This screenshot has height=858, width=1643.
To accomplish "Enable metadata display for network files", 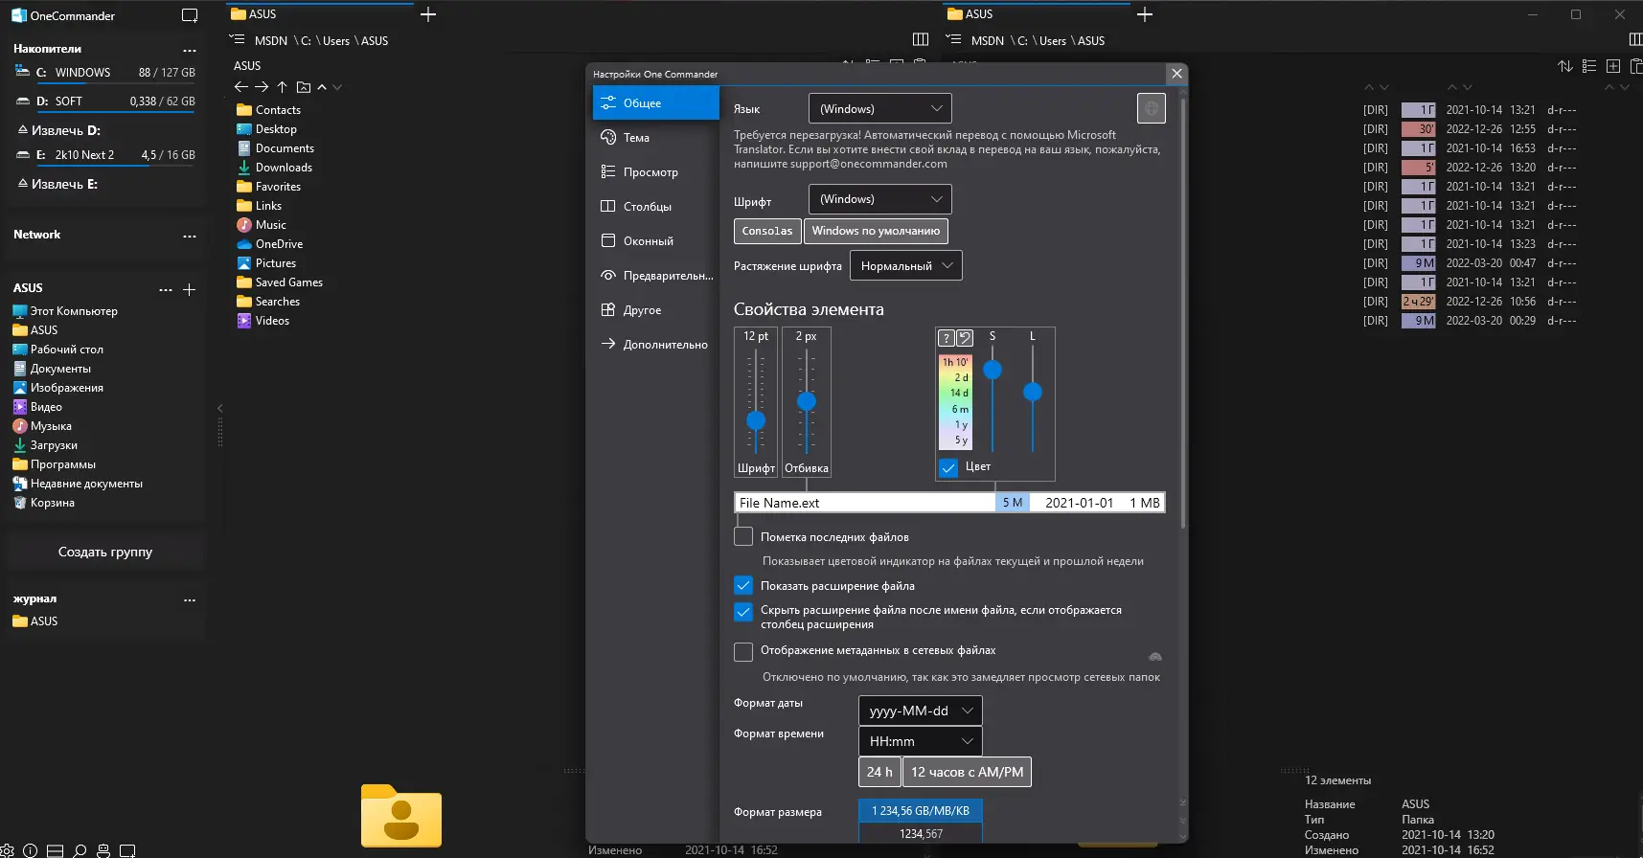I will tap(743, 652).
